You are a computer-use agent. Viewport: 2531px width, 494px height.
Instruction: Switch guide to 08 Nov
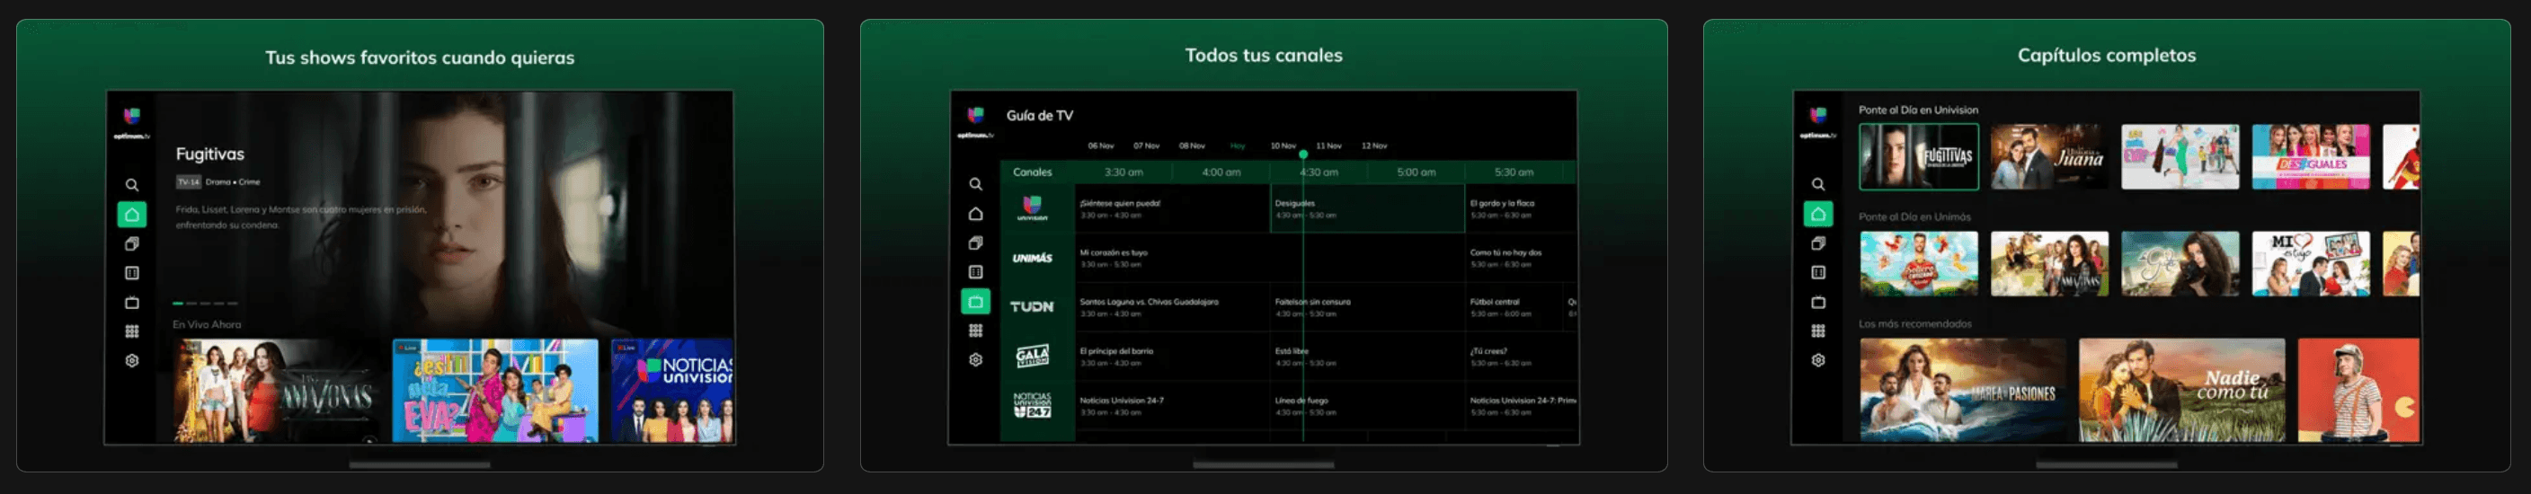[x=1192, y=146]
